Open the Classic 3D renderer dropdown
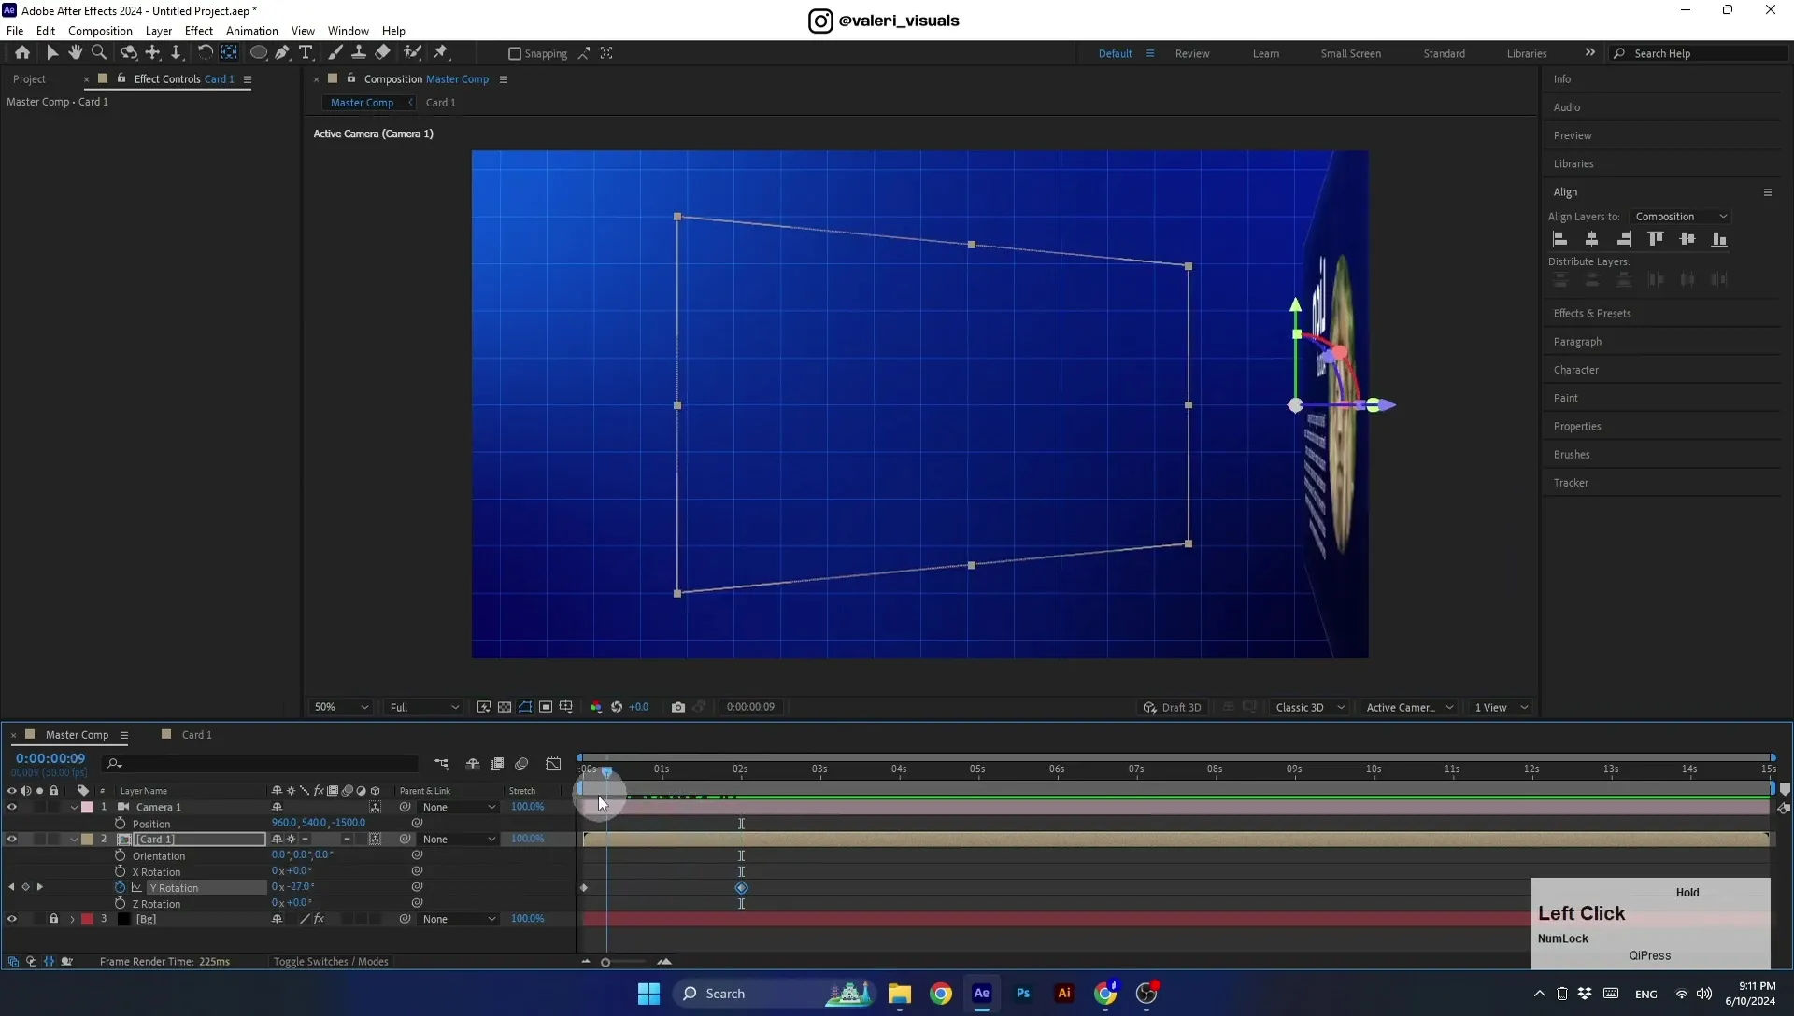Viewport: 1794px width, 1016px height. click(x=1310, y=707)
